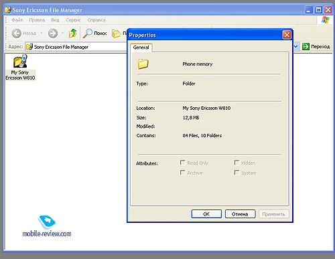Click the Forward arrow toolbar button
Viewport: 335px width, 259px height.
click(x=53, y=33)
